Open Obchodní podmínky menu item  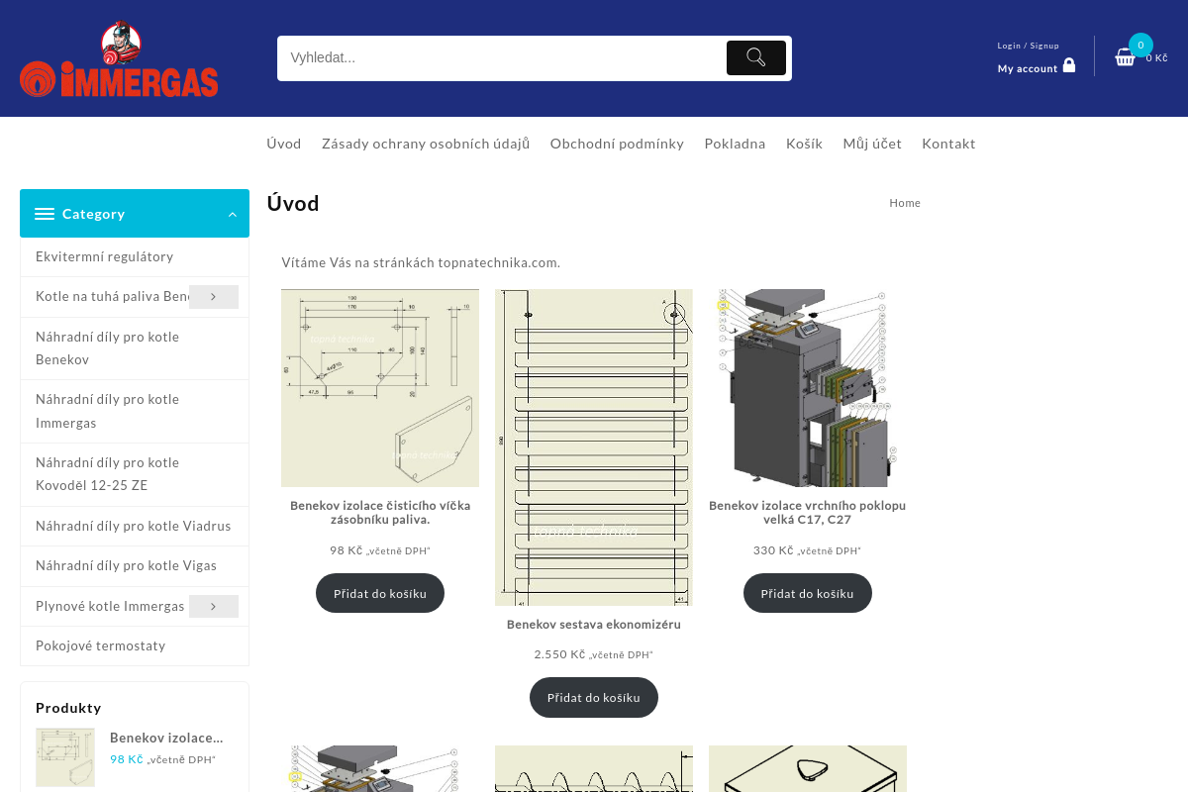click(x=618, y=144)
